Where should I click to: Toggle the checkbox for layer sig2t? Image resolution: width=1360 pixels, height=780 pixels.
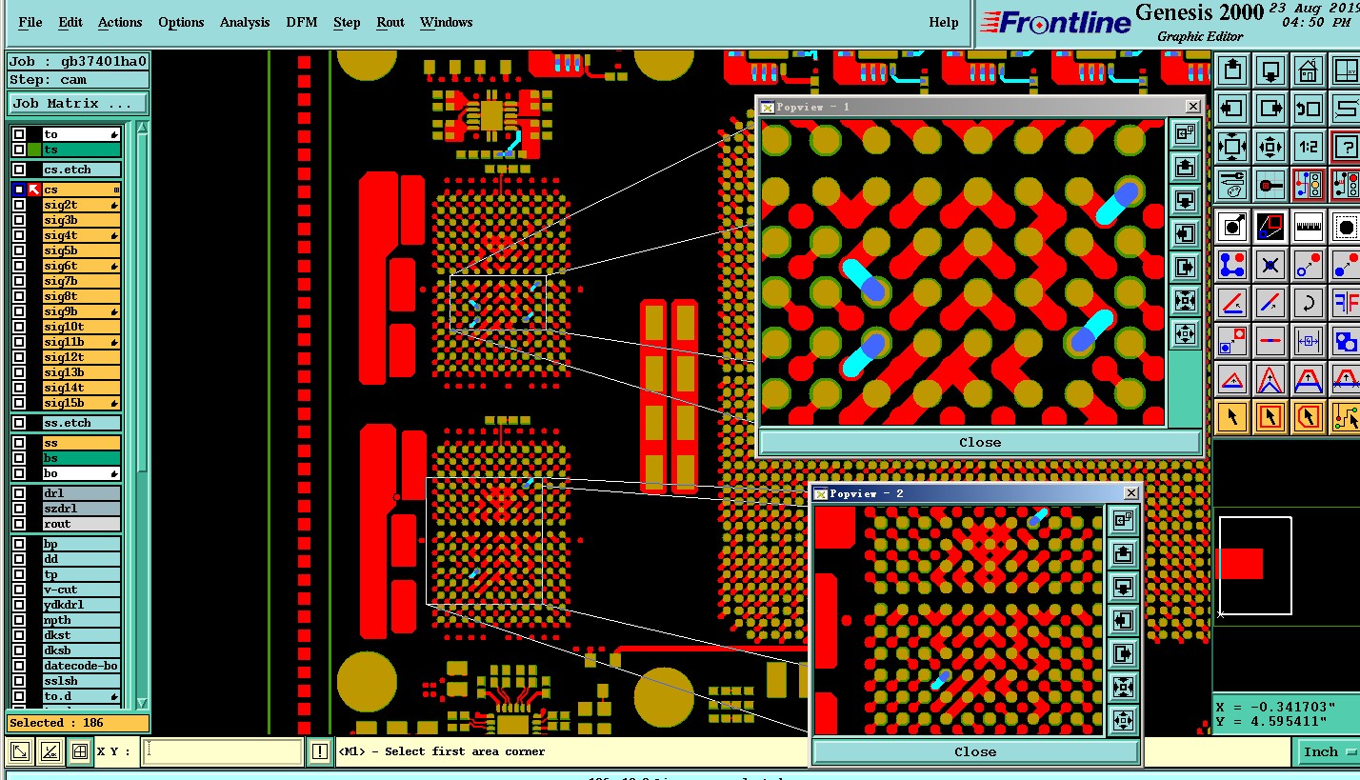click(x=19, y=205)
